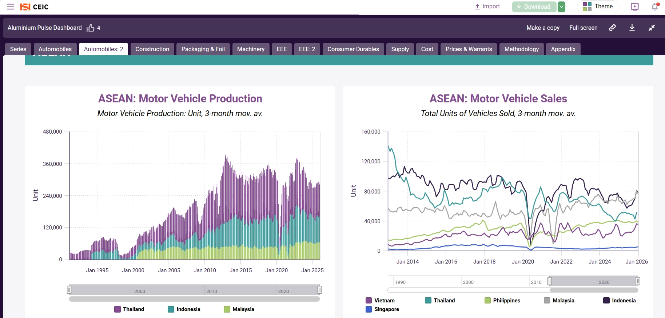
Task: Copy the dashboard link icon
Action: pyautogui.click(x=612, y=28)
